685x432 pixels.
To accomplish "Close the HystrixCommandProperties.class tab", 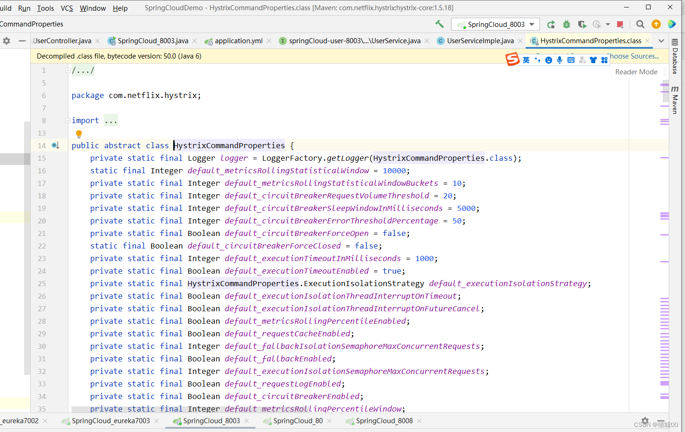I will 647,41.
